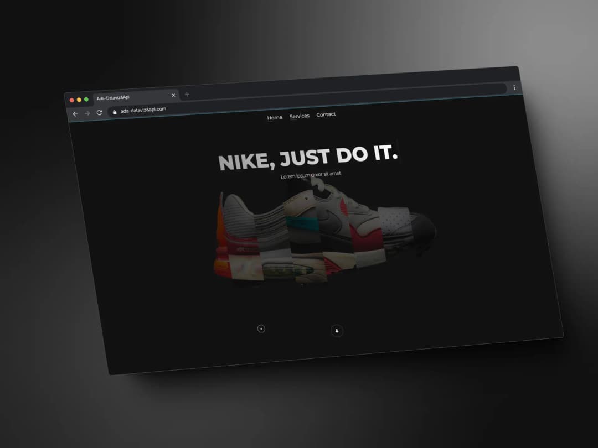Open the browser's three-dot menu

tap(514, 87)
